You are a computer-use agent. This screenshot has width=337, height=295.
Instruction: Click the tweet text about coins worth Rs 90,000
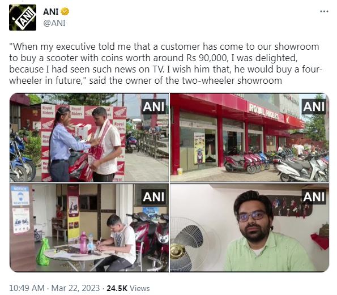click(x=165, y=63)
